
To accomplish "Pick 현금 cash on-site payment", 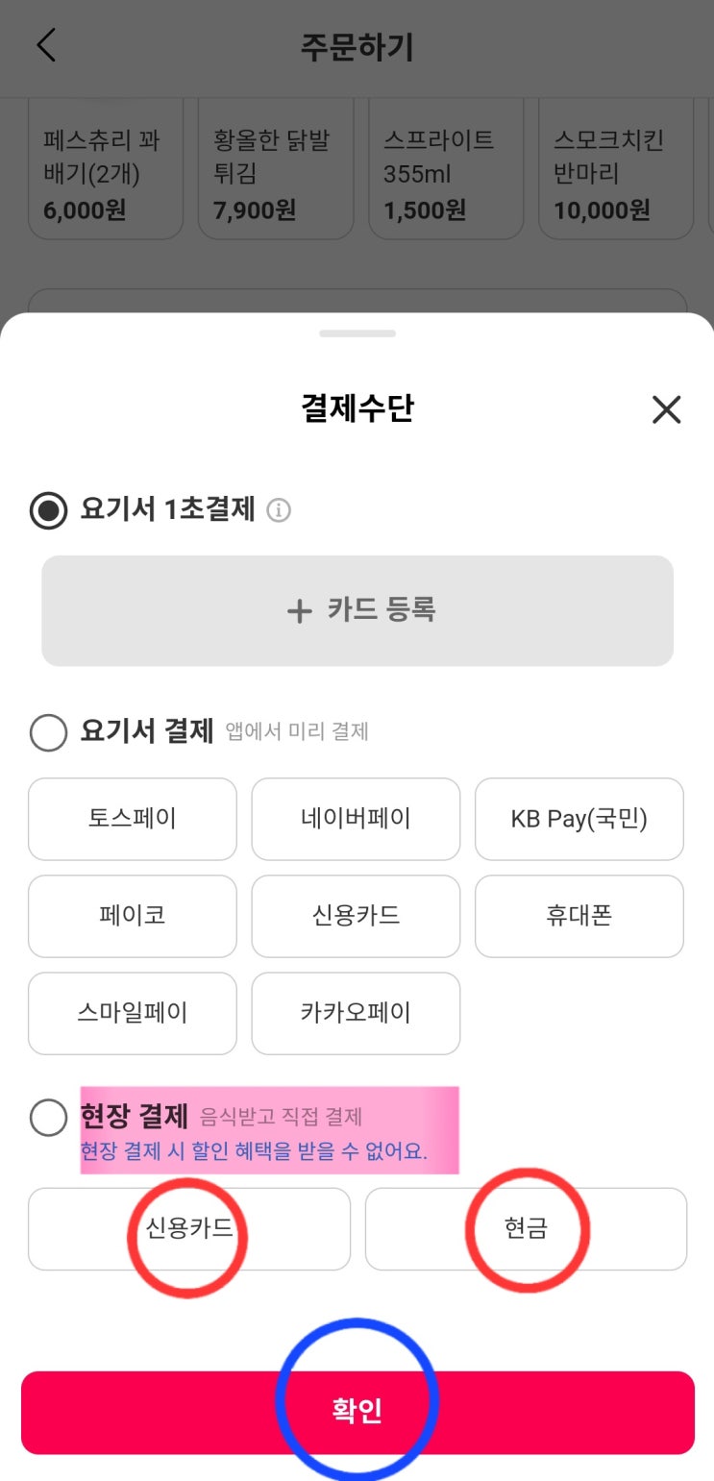I will click(526, 1229).
